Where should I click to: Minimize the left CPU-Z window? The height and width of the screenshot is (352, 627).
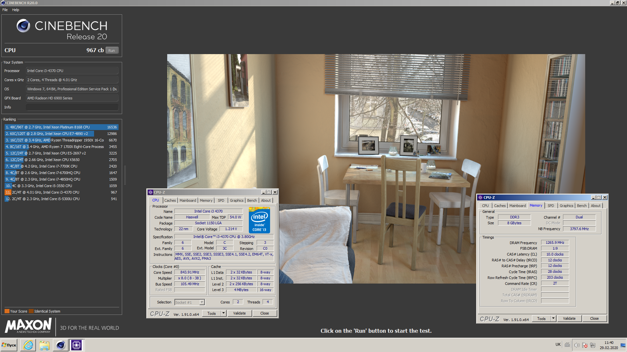[x=264, y=192]
